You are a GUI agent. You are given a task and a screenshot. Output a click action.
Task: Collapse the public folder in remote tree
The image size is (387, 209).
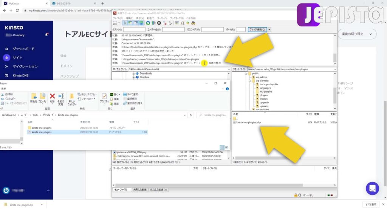coord(246,74)
